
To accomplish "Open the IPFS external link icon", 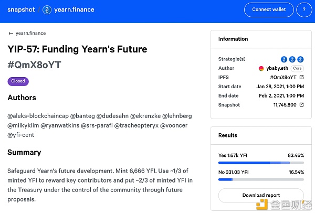I will click(x=301, y=77).
